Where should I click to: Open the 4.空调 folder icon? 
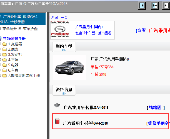point(4,60)
